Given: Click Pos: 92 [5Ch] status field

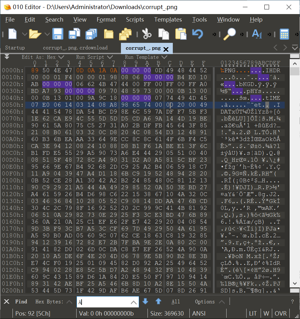Looking at the screenshot, I should (x=33, y=313).
